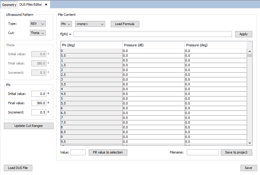Click the Load Formula button
260x175 pixels.
125,24
